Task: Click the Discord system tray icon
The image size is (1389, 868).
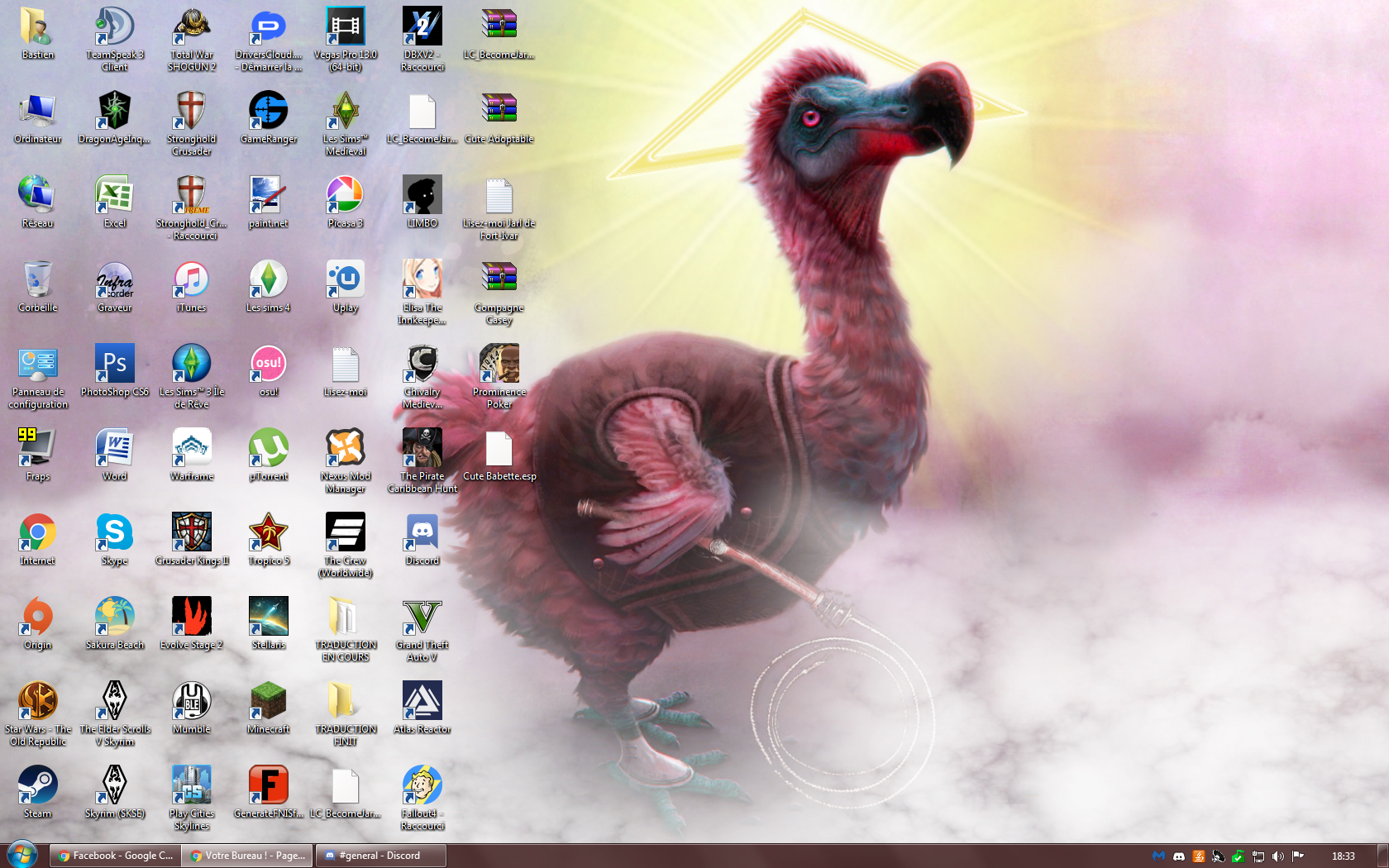Action: 1178,856
